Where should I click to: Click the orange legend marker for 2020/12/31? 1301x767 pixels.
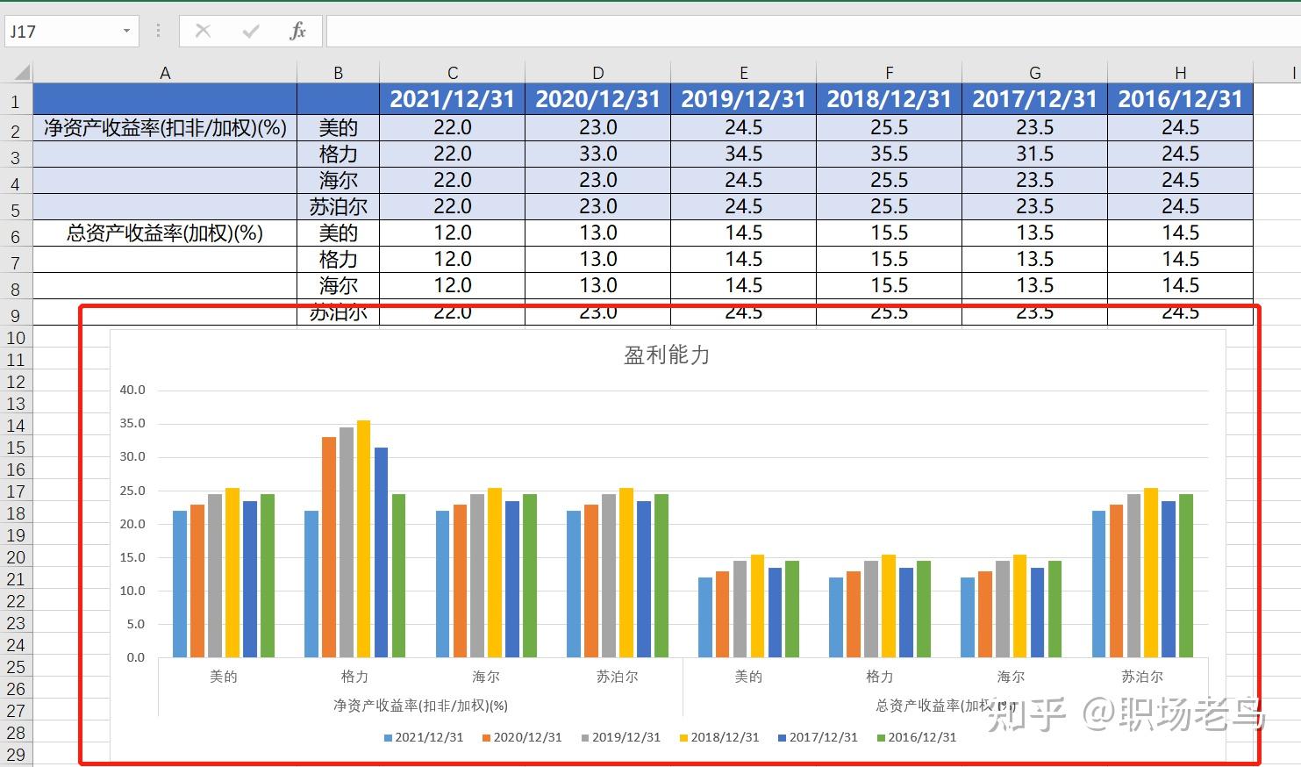[x=485, y=737]
